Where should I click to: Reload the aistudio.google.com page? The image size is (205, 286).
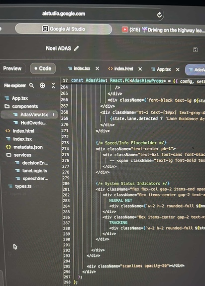[159, 15]
